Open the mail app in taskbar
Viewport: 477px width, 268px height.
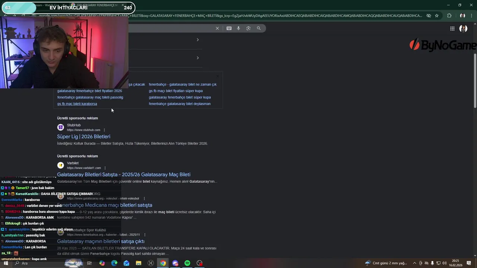(126, 263)
